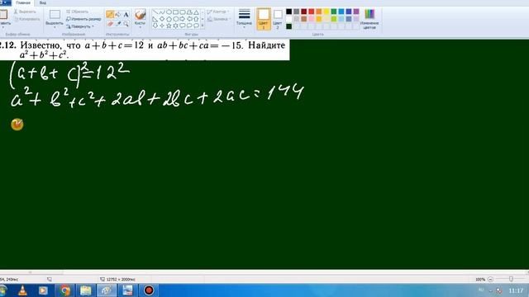
Task: Switch to the Главная (Home) tab
Action: pyautogui.click(x=23, y=2)
